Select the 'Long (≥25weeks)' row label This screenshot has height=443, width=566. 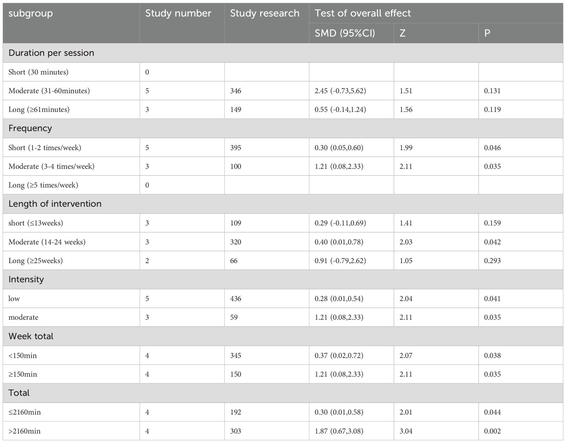pos(36,261)
